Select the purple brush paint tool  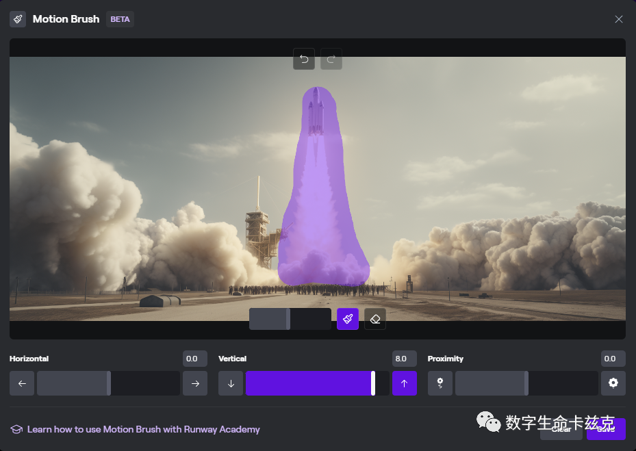pyautogui.click(x=348, y=319)
